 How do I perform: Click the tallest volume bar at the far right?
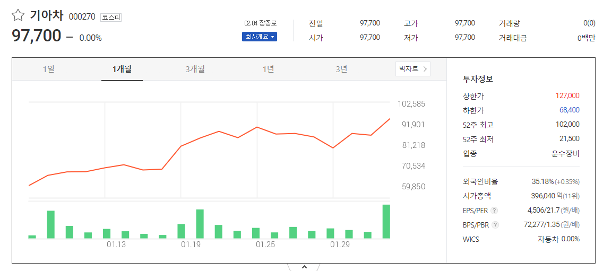pos(386,221)
